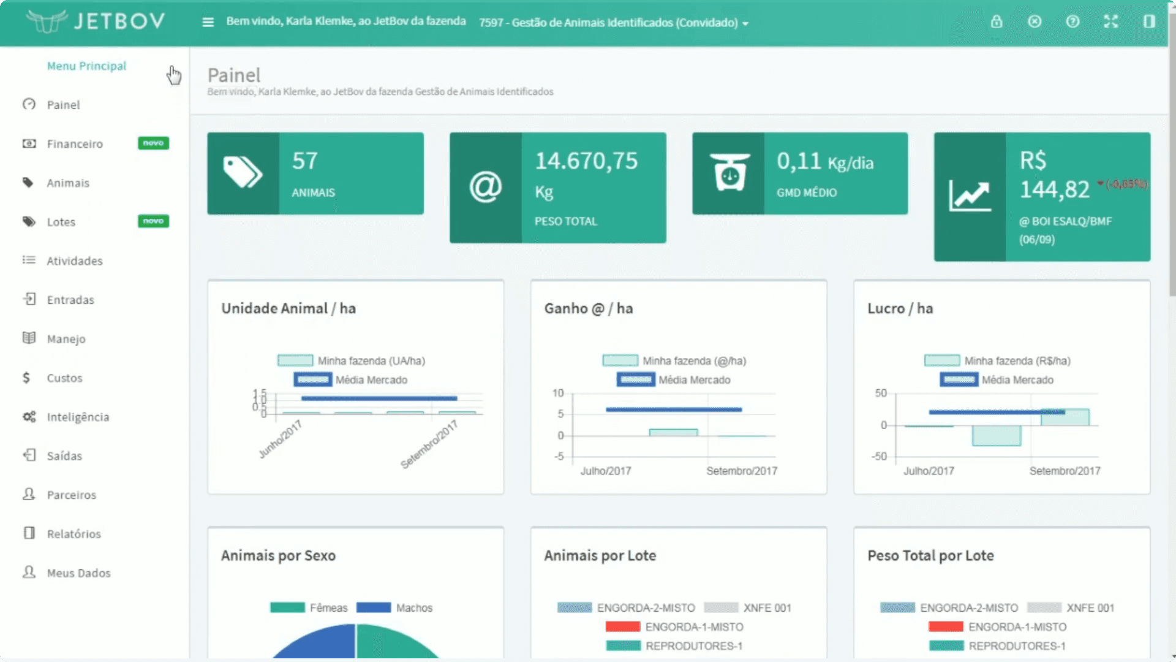Toggle ENGORDA-2-MISTO legend in Animais por Lote
1176x662 pixels.
click(626, 607)
